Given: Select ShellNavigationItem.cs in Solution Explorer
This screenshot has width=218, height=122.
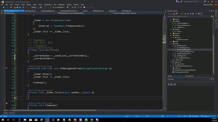Looking at the screenshot, I should [x=184, y=54].
